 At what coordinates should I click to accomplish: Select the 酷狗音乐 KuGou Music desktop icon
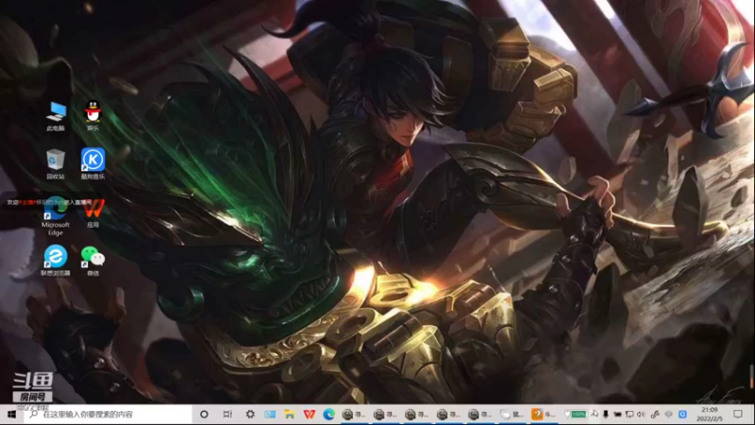(x=92, y=163)
